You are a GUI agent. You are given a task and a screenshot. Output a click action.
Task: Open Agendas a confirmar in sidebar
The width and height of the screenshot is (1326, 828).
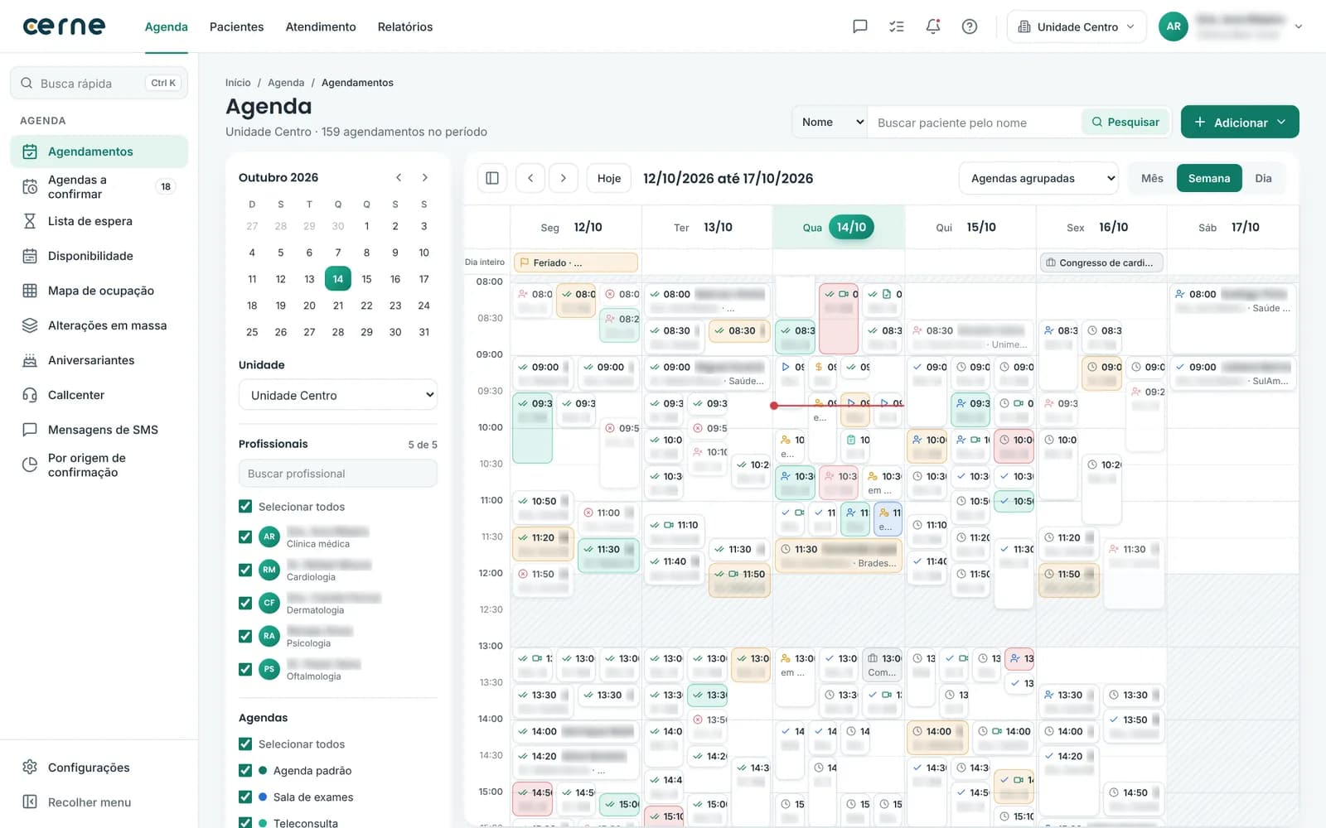99,186
